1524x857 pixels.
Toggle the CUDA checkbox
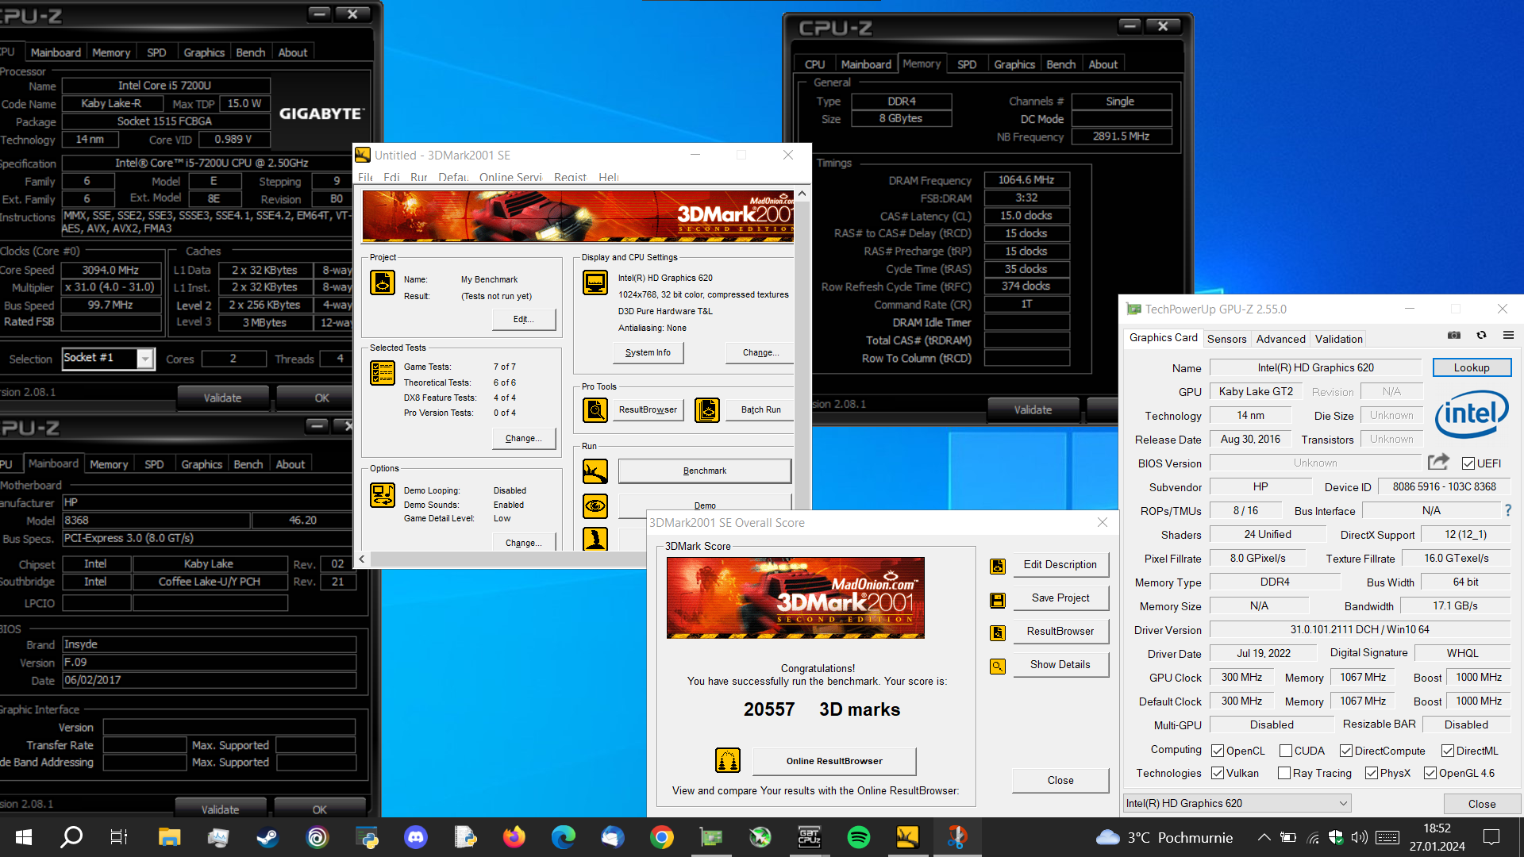click(x=1286, y=751)
